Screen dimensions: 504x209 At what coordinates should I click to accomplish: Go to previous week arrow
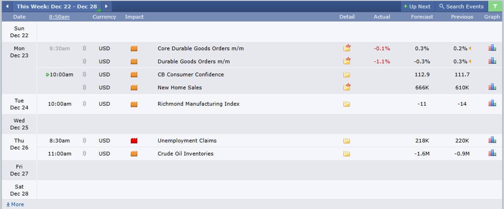pyautogui.click(x=7, y=7)
